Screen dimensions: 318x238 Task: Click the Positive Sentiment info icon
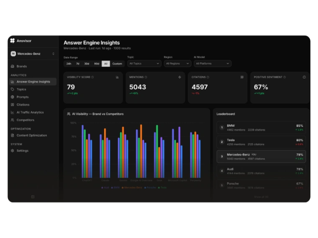pos(285,77)
